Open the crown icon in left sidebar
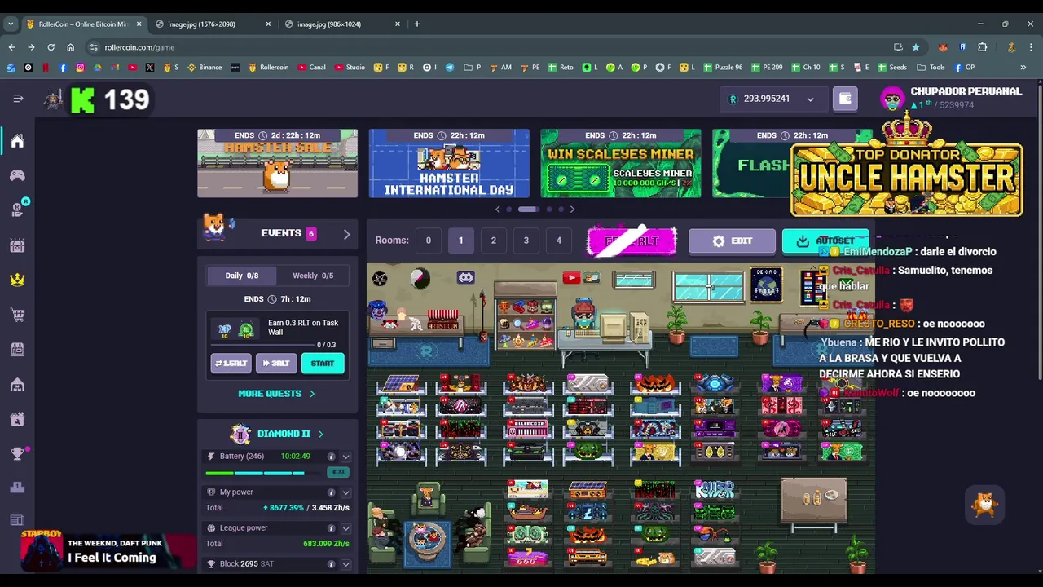 [17, 280]
